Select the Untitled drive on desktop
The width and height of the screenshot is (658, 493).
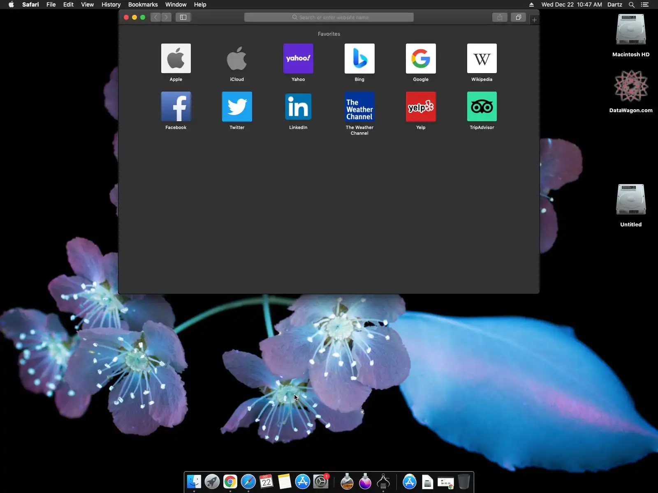tap(631, 200)
